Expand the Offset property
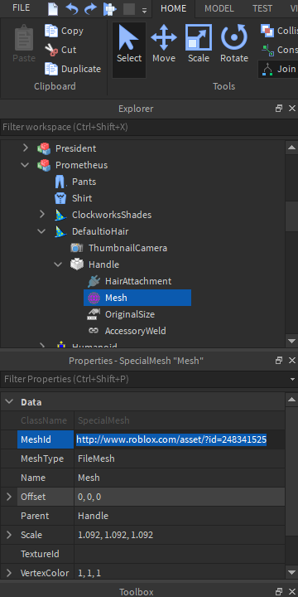 pyautogui.click(x=9, y=497)
